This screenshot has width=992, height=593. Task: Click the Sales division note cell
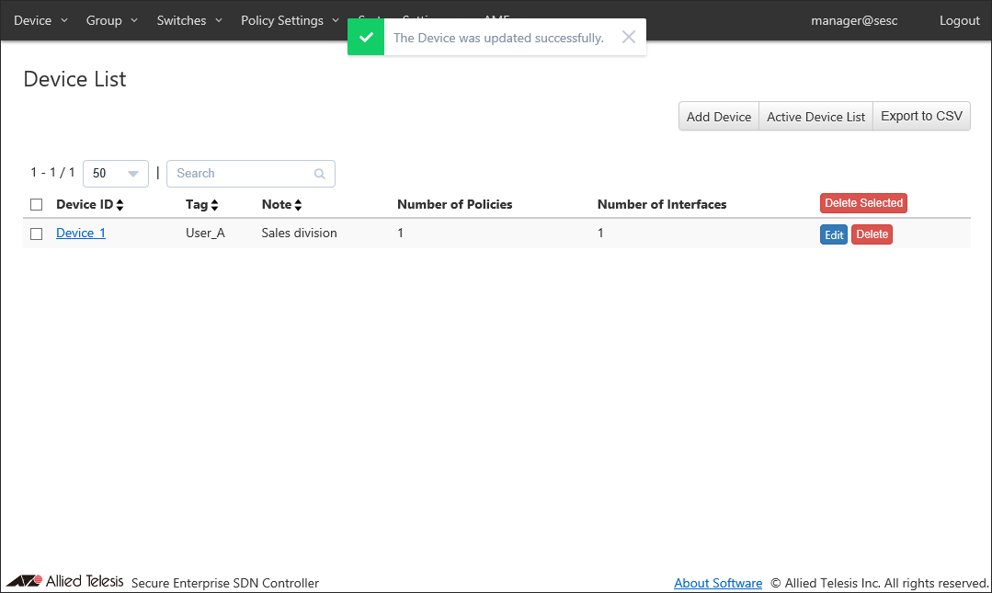[299, 233]
